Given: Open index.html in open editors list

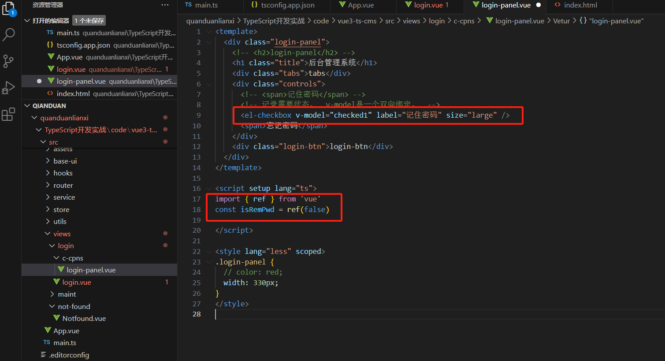Looking at the screenshot, I should 99,93.
